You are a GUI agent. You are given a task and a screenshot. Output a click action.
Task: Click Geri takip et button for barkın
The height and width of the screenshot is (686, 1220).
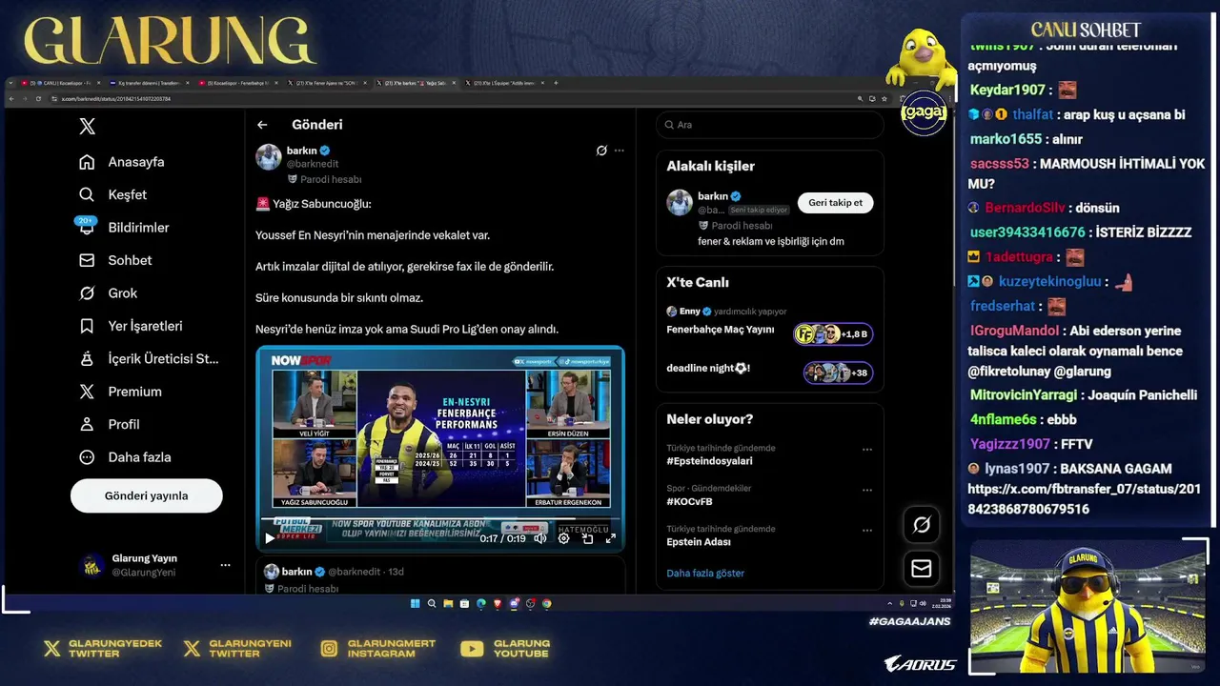tap(836, 203)
